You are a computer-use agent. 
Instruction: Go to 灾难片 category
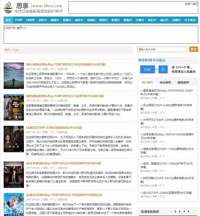[x=140, y=20]
